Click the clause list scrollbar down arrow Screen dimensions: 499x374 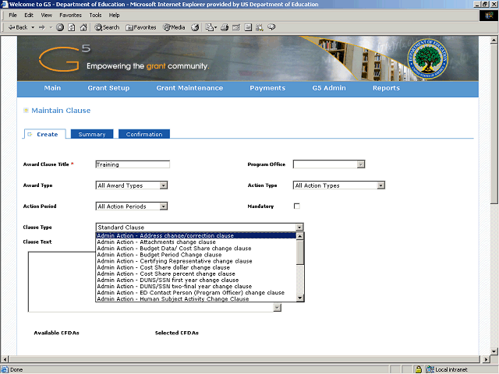299,298
